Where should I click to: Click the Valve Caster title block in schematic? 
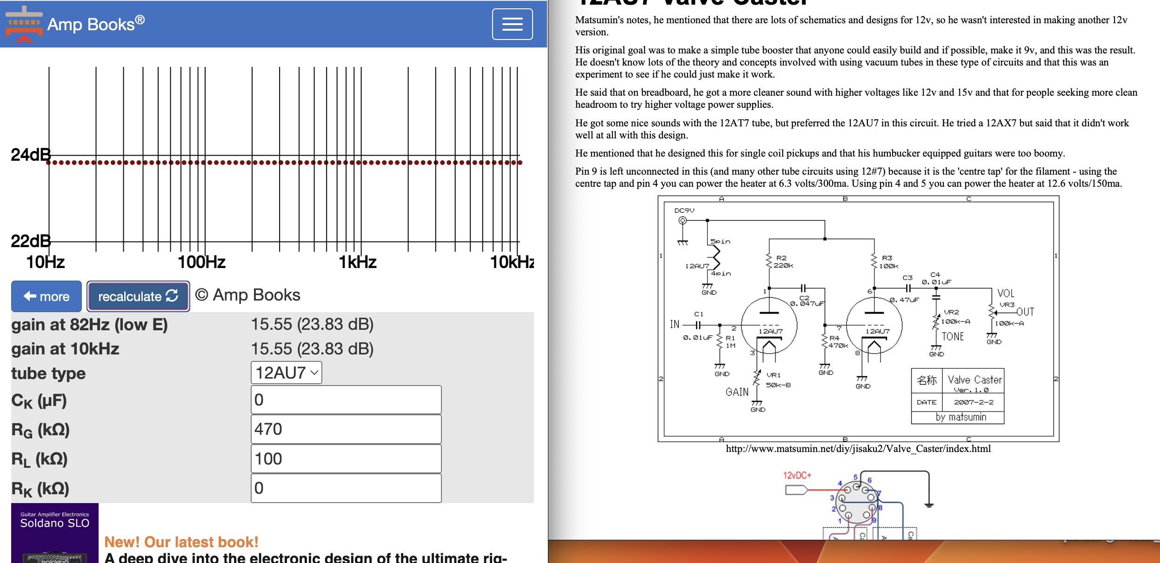coord(957,396)
